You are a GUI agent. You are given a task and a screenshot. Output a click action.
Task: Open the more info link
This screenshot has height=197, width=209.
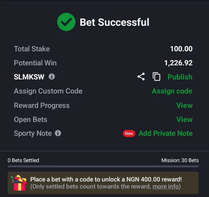(166, 187)
